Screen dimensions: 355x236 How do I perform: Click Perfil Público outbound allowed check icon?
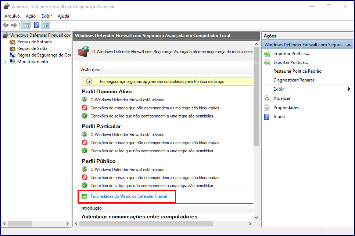click(x=85, y=186)
